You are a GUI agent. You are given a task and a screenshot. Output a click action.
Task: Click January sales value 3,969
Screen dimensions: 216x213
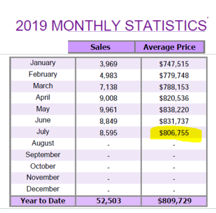(x=109, y=64)
